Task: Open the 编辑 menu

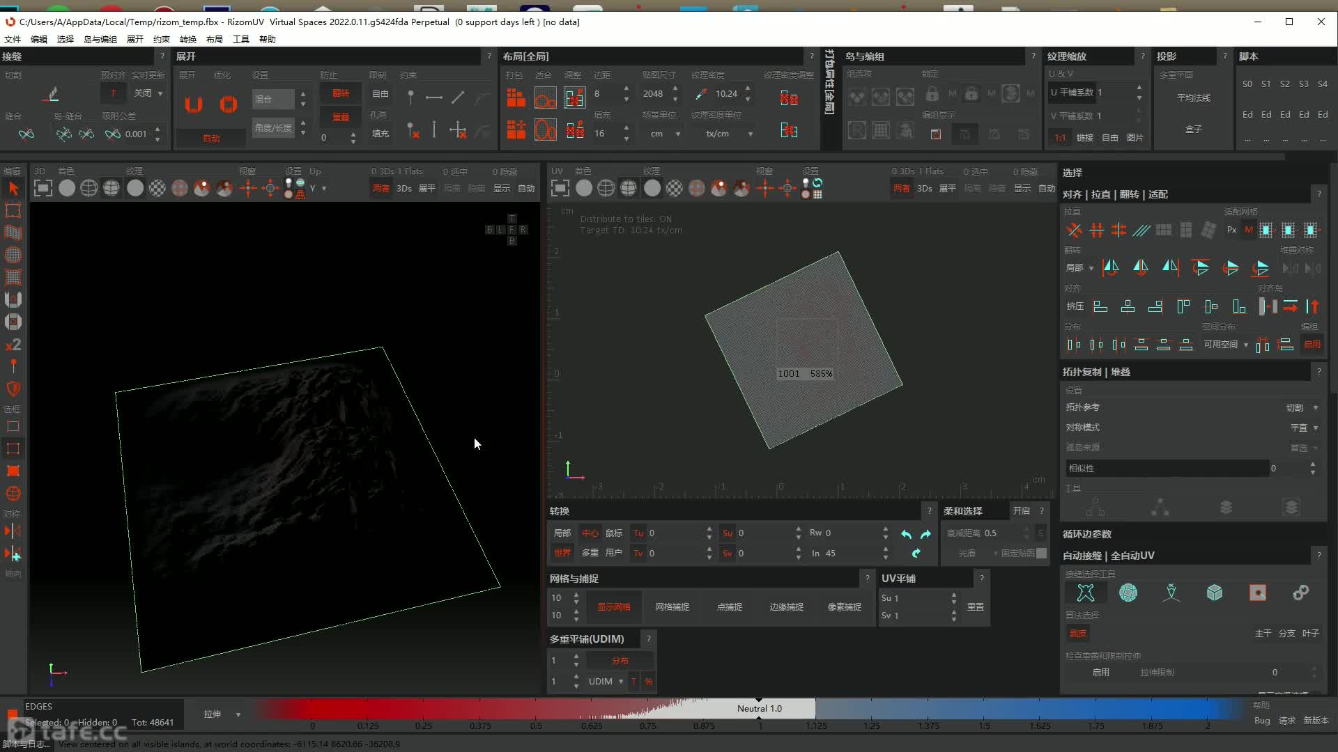Action: coord(39,40)
